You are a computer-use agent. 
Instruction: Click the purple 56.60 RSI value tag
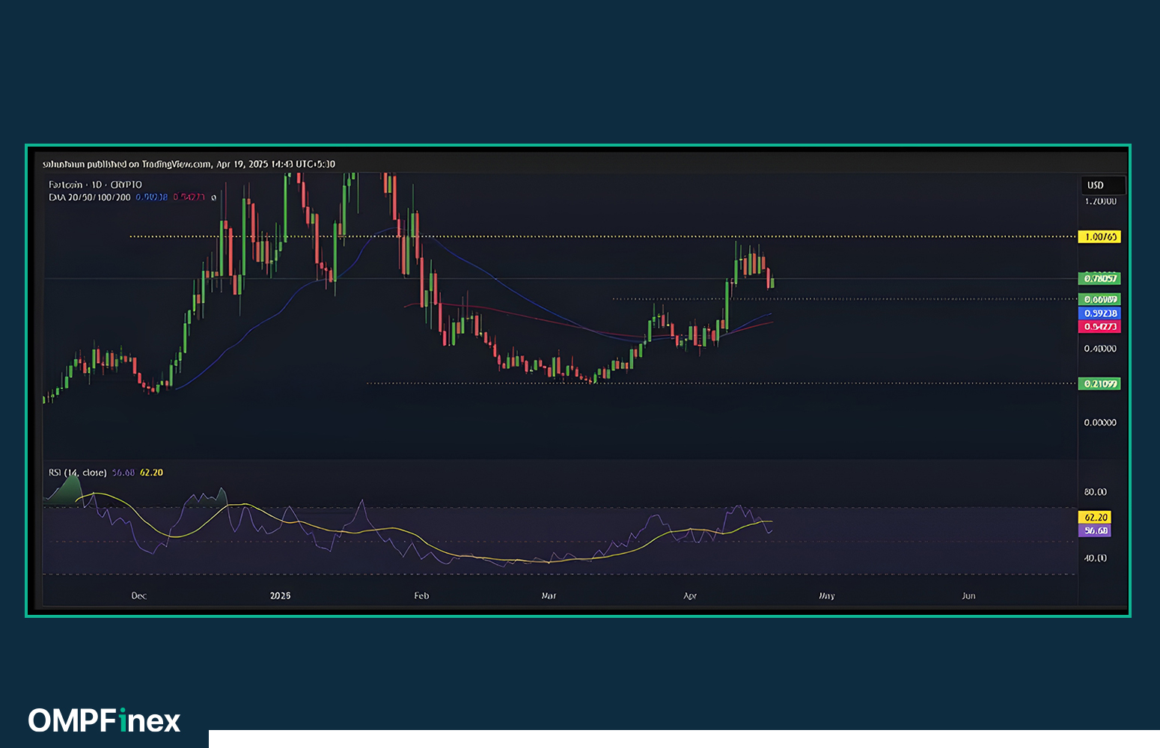1095,530
